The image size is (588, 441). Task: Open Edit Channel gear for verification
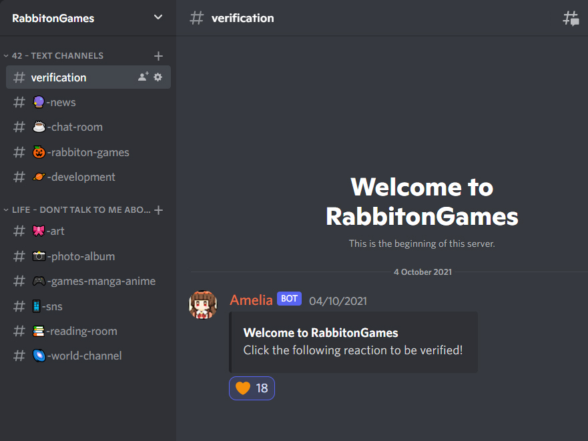click(158, 77)
